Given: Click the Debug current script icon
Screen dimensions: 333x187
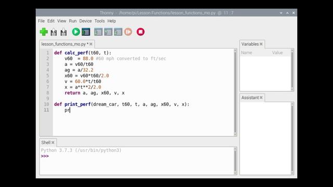Looking at the screenshot, I should click(x=86, y=32).
